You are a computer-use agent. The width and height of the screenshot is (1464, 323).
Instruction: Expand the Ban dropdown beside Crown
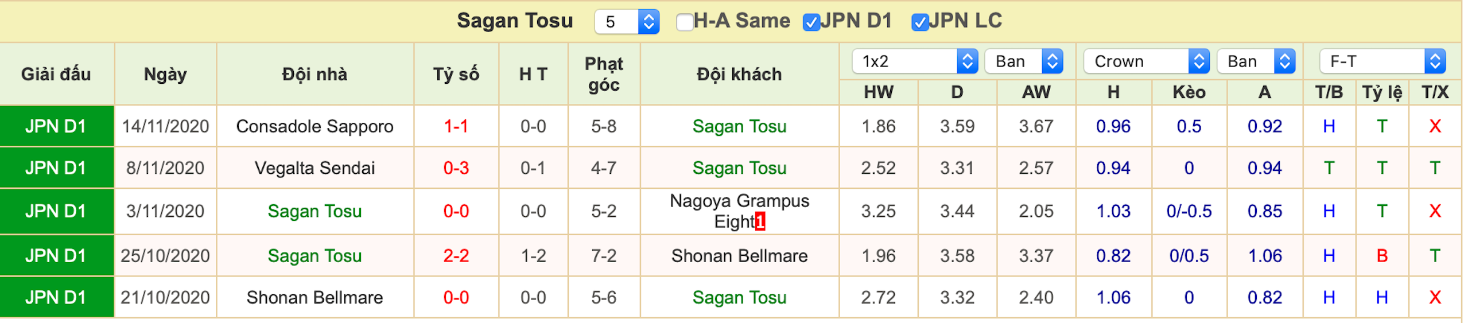1256,61
